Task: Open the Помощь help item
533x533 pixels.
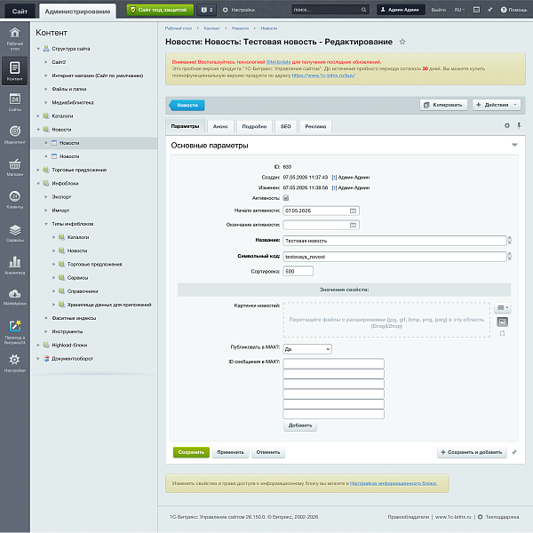Action: click(513, 10)
